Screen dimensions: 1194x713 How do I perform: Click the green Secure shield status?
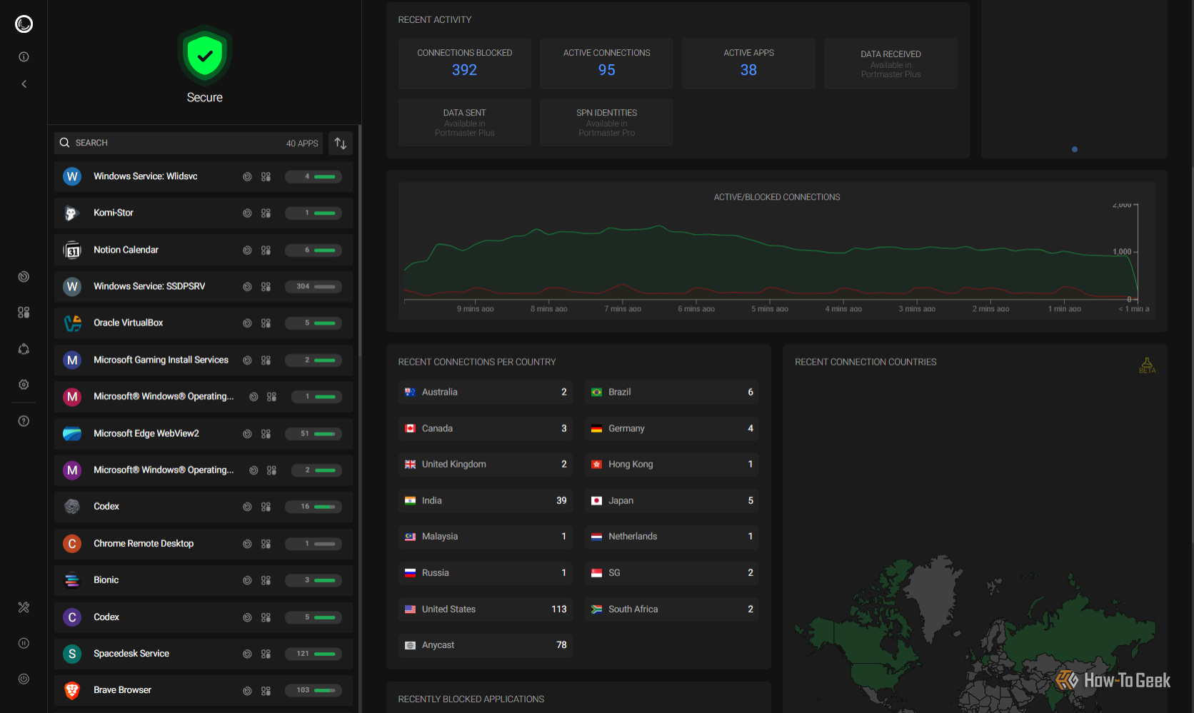[x=205, y=56]
